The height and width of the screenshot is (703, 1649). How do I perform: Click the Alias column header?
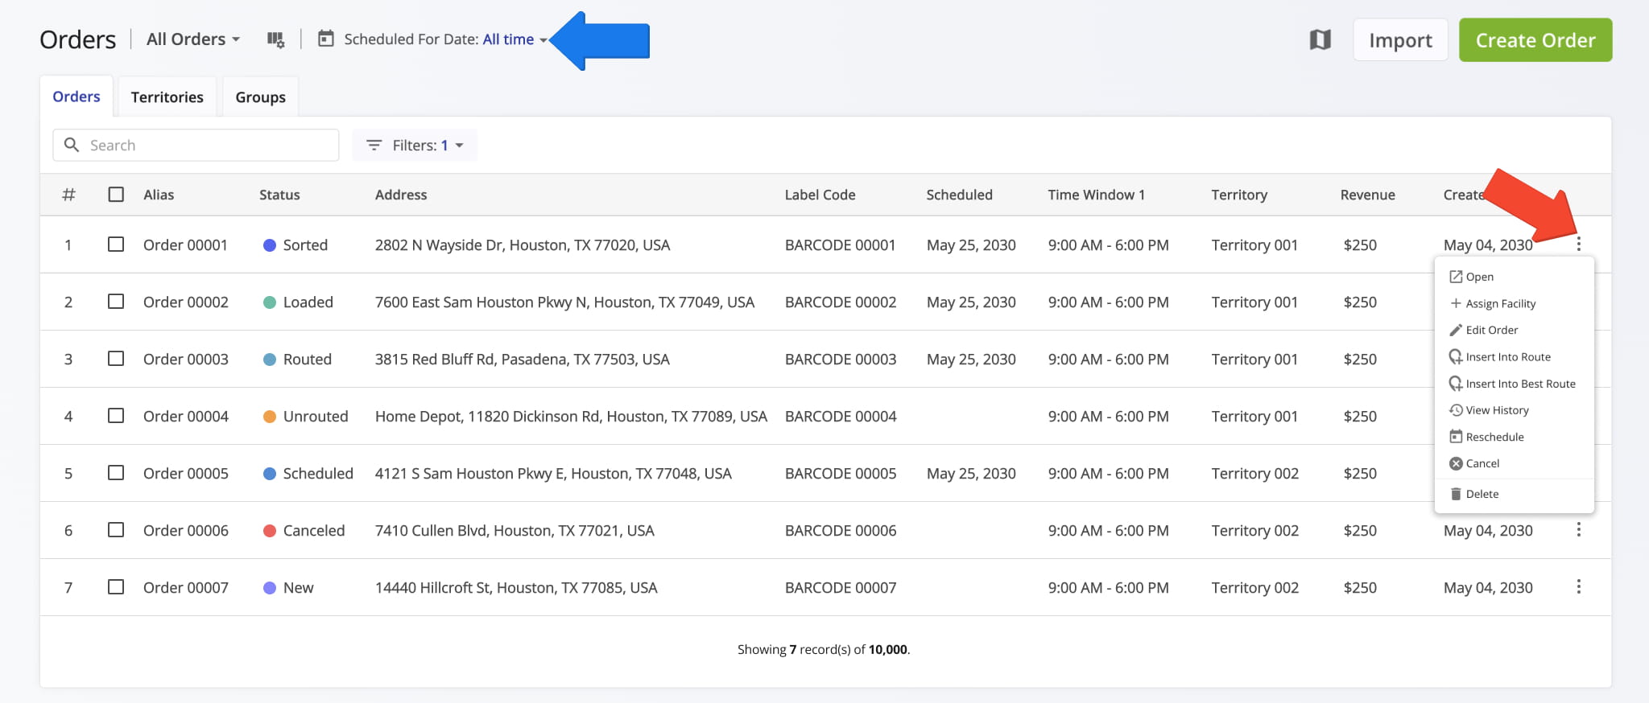click(x=159, y=195)
